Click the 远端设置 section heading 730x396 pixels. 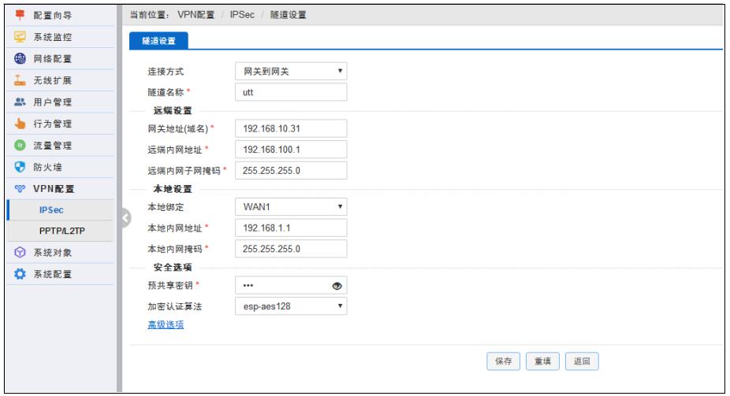(173, 111)
